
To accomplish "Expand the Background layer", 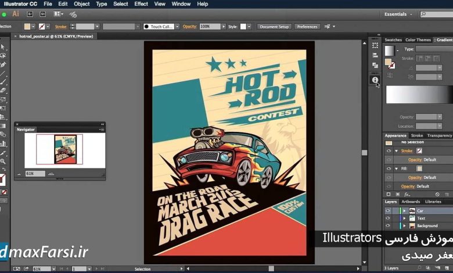I will tap(404, 225).
